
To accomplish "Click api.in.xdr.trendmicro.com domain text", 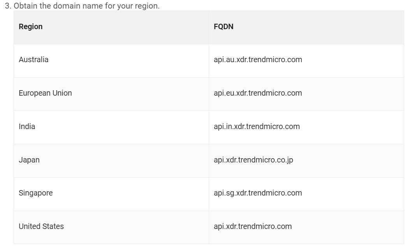I will (x=257, y=126).
